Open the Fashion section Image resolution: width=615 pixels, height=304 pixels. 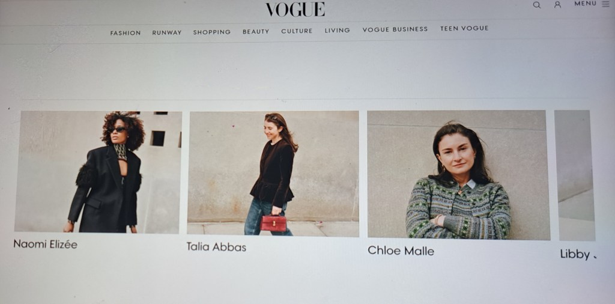click(x=125, y=33)
